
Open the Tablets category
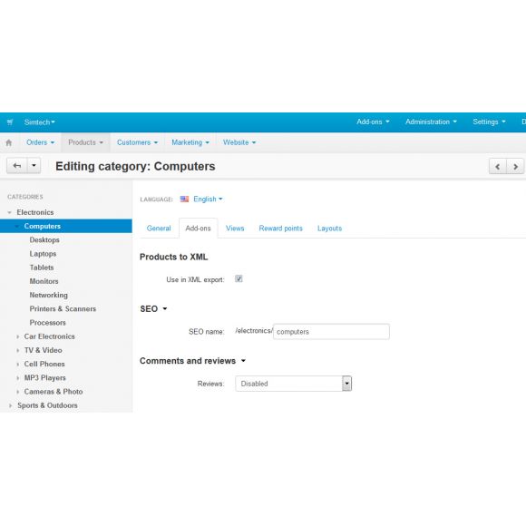click(42, 268)
